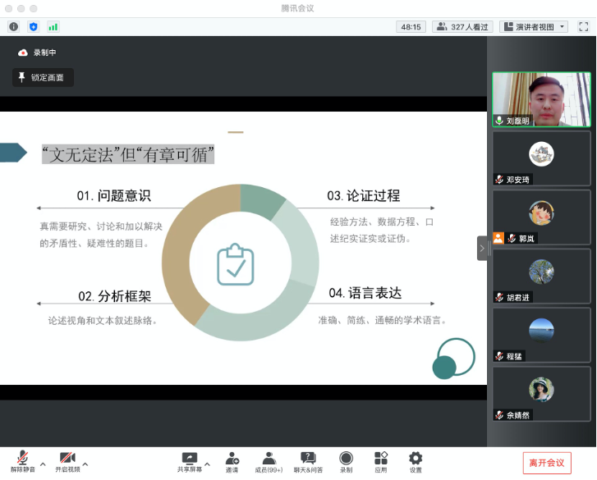
Task: Click the 48:15 meeting timer
Action: click(x=411, y=27)
